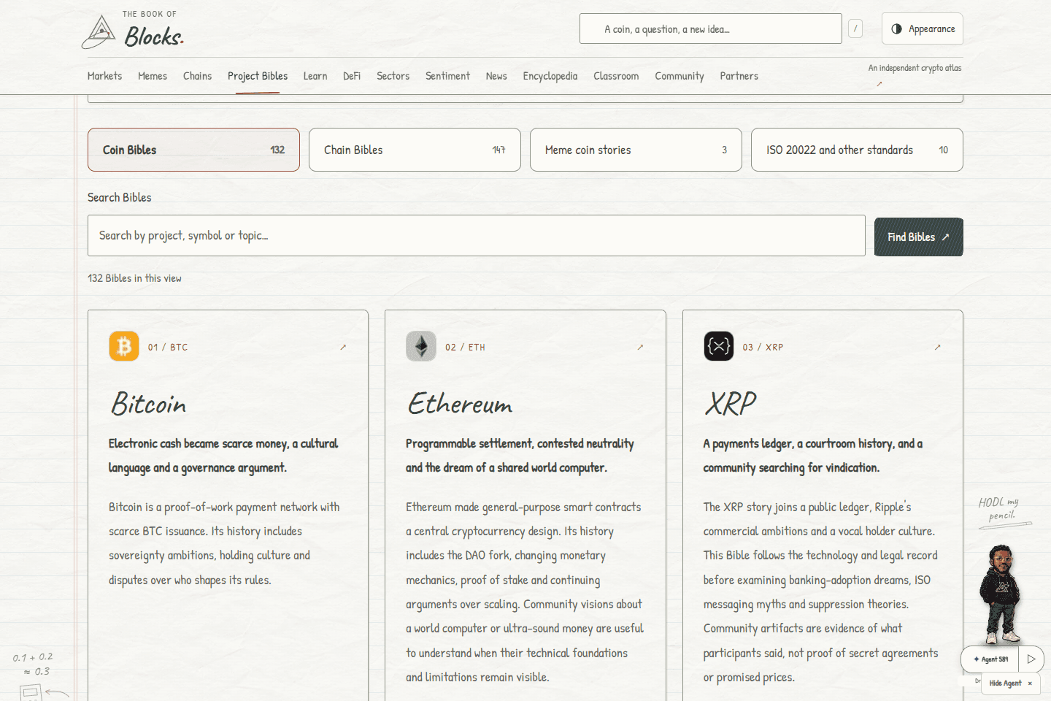Image resolution: width=1051 pixels, height=701 pixels.
Task: Click the pixel-art agent character
Action: coord(999,593)
